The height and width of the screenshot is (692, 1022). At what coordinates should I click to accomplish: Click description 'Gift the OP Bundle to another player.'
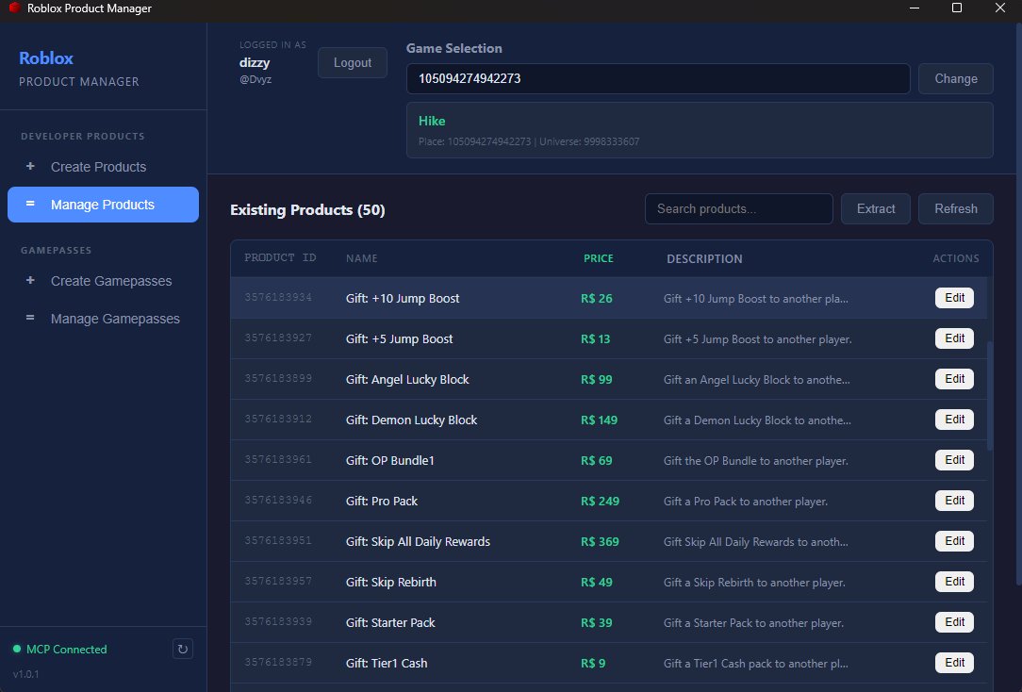755,461
